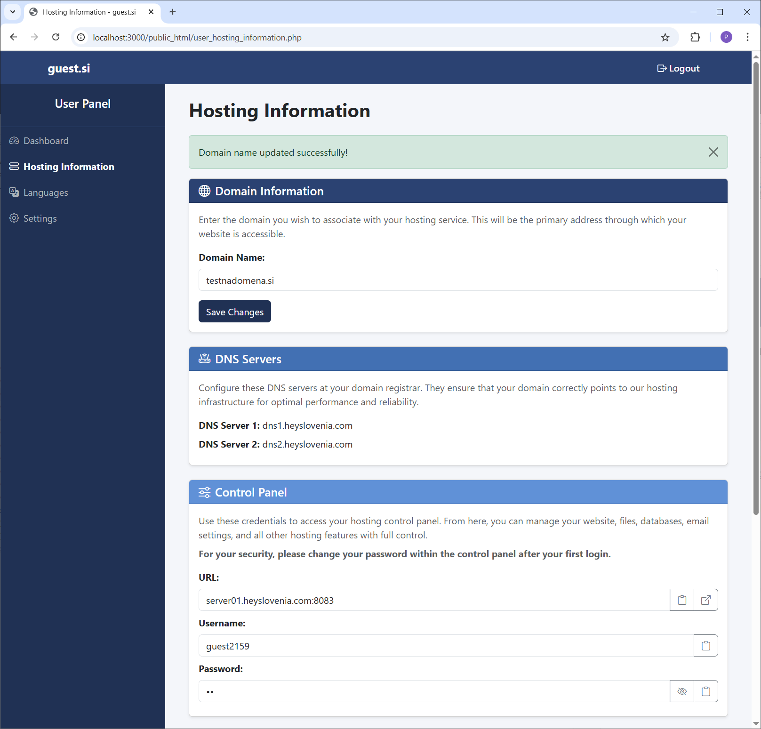
Task: Save the domain name changes
Action: (x=234, y=311)
